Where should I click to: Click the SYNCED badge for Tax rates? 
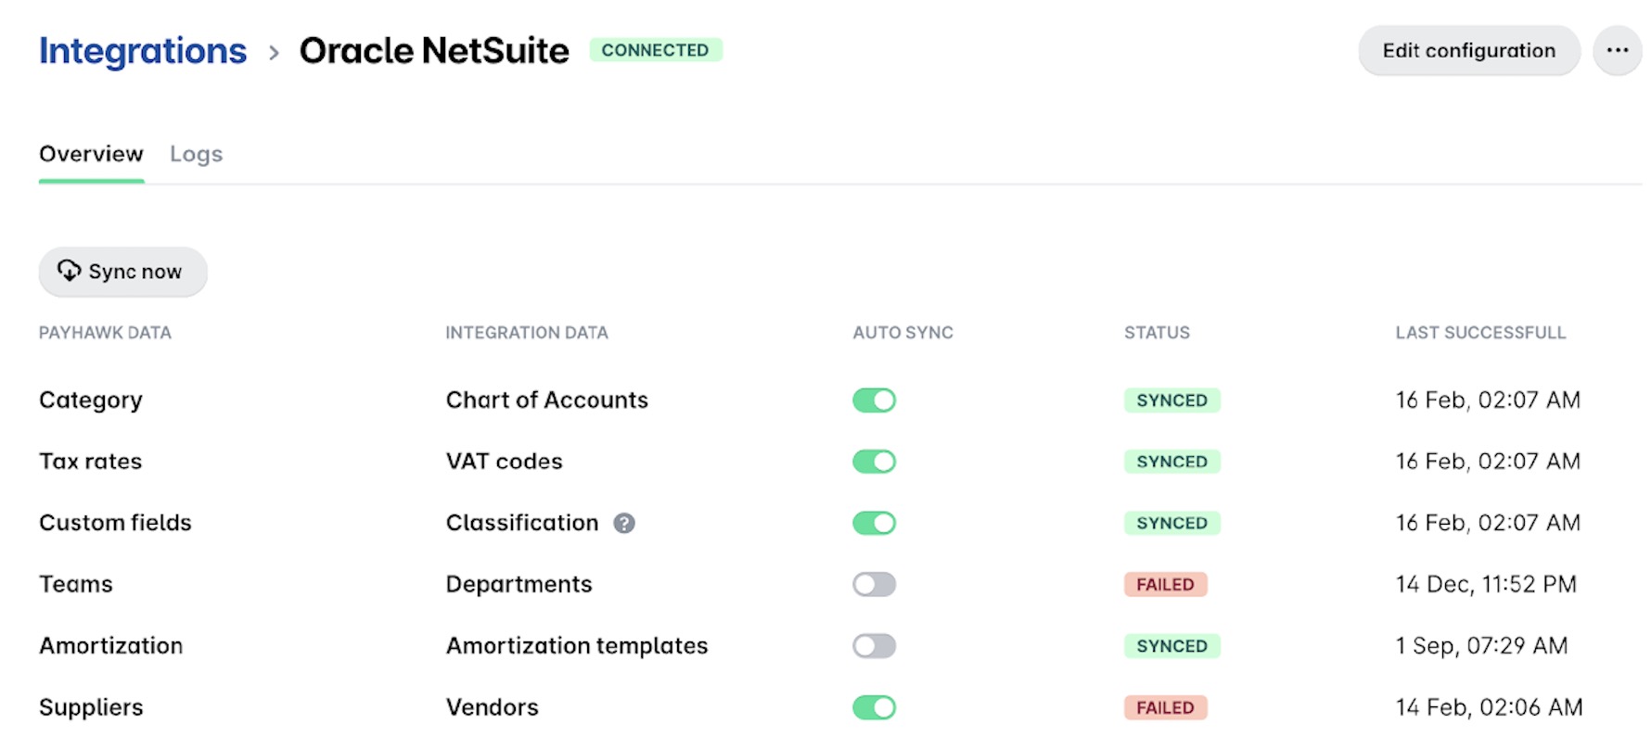(x=1171, y=462)
